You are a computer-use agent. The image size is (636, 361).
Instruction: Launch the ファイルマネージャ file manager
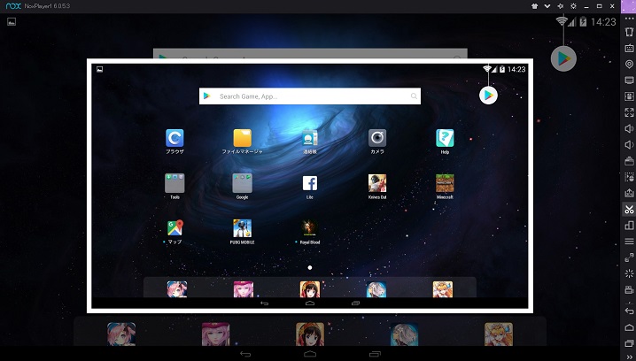242,138
